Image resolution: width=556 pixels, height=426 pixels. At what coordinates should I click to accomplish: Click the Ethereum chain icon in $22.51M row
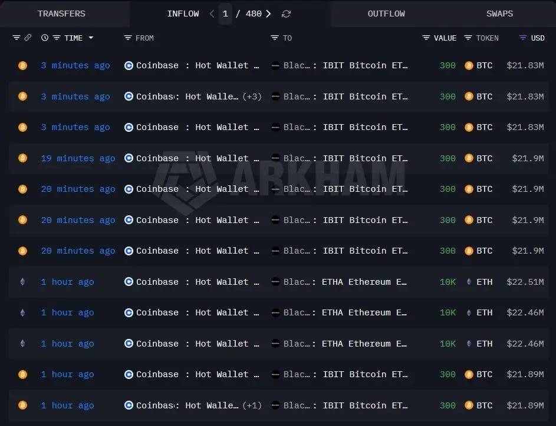(x=22, y=282)
